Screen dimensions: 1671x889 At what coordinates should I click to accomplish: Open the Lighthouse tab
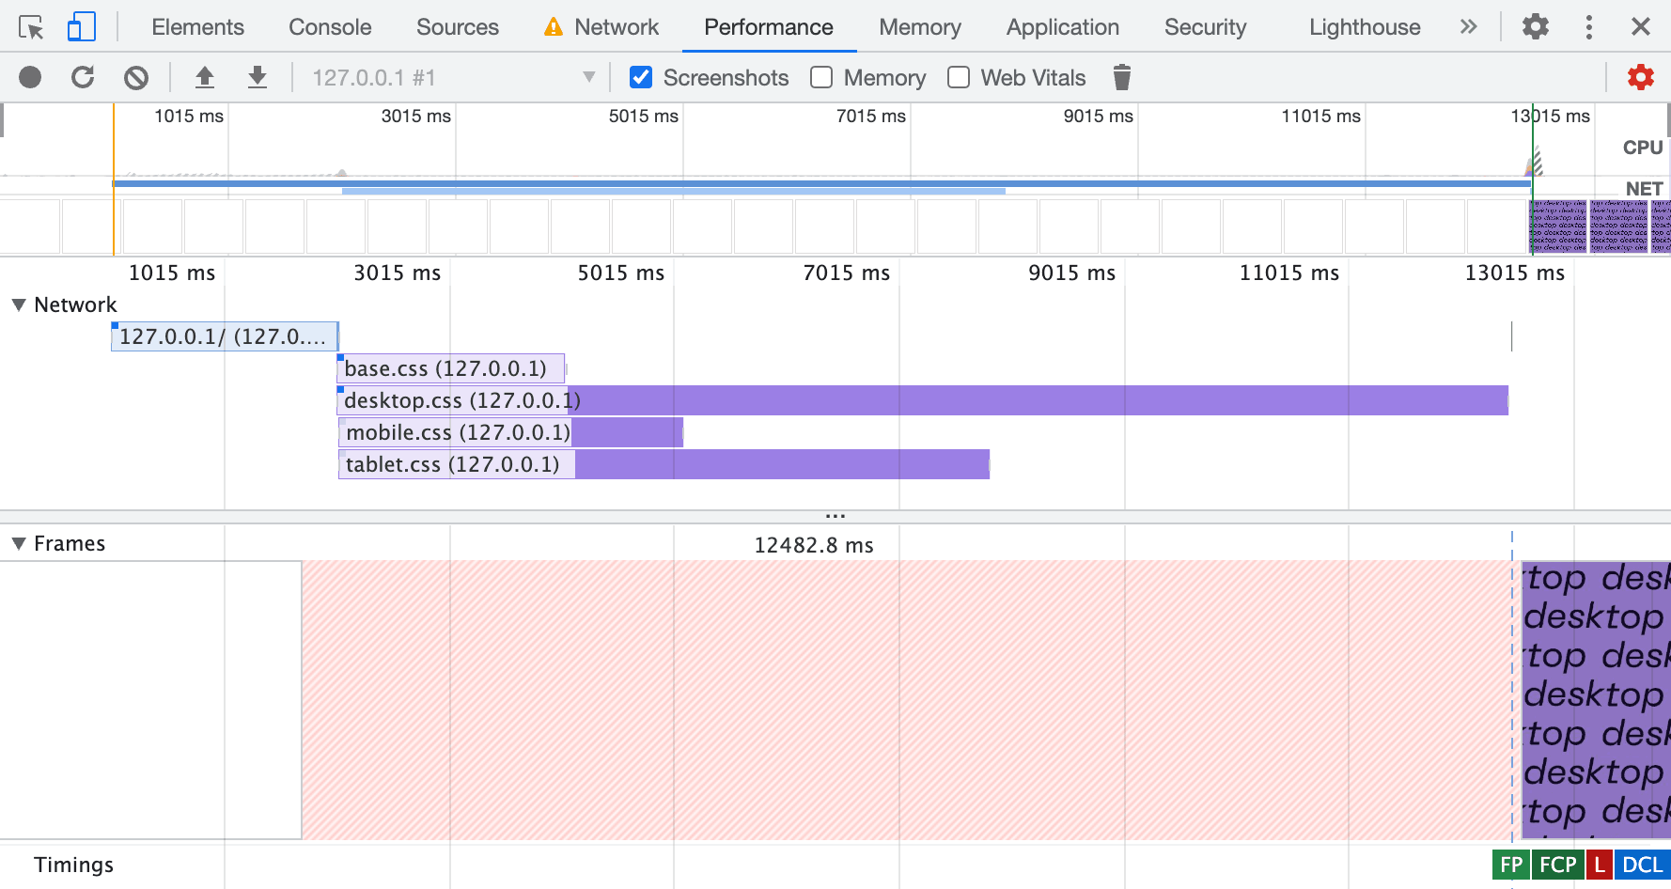1365,27
